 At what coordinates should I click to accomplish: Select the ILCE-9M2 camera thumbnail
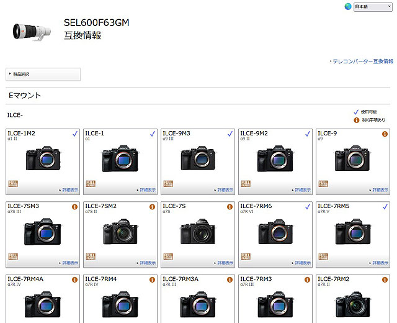[x=275, y=159]
